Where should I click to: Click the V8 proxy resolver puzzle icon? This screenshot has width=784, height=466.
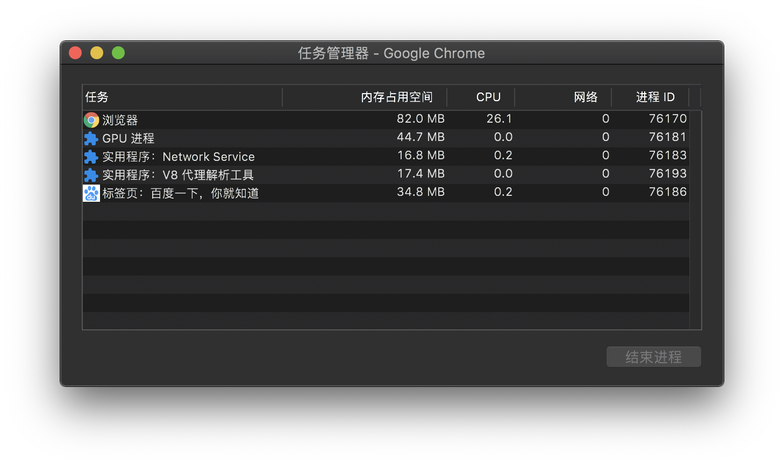[91, 175]
